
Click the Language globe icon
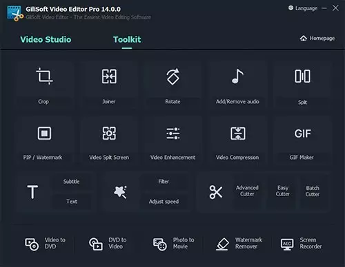tap(290, 8)
